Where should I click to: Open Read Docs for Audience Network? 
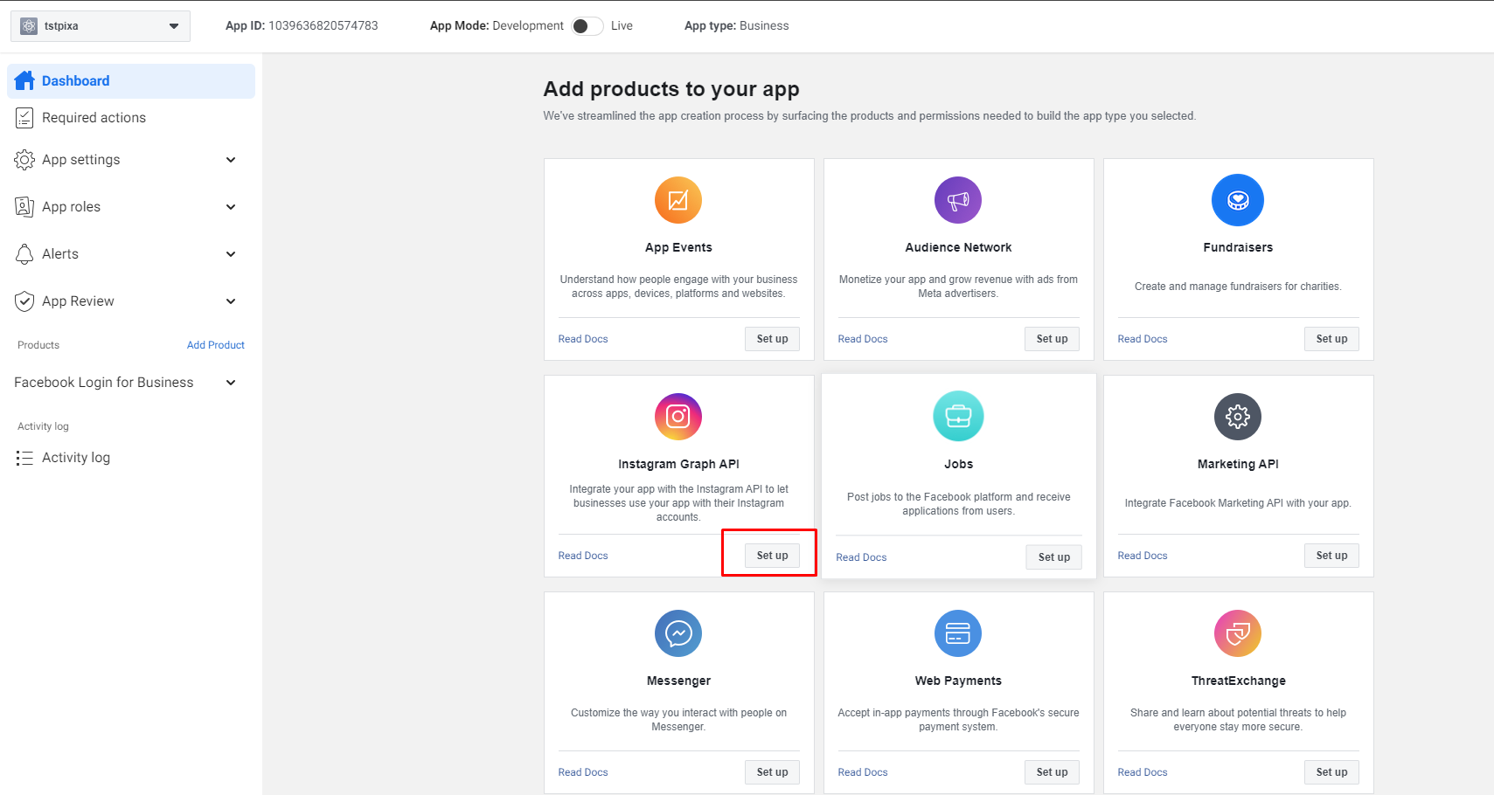(863, 339)
